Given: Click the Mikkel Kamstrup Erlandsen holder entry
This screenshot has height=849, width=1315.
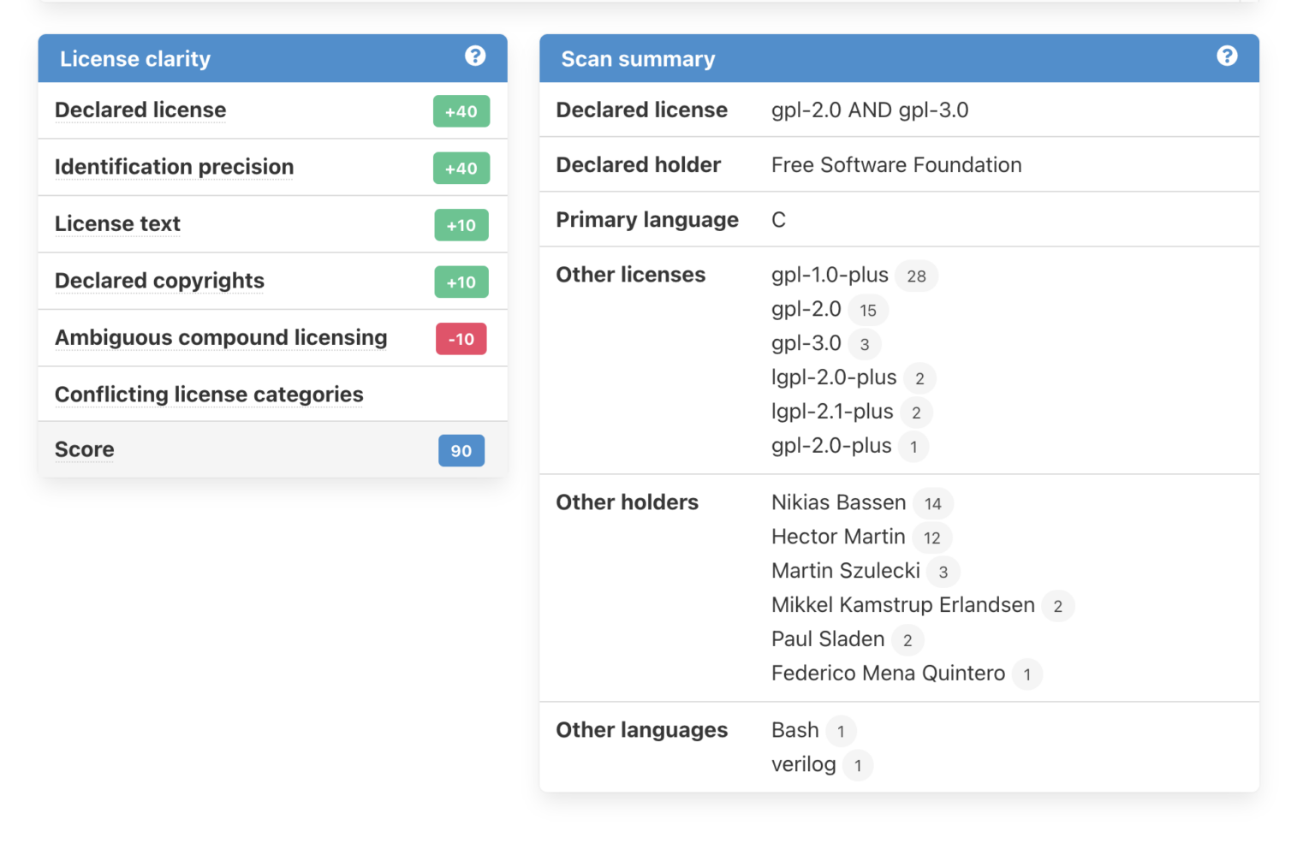Looking at the screenshot, I should pos(902,605).
